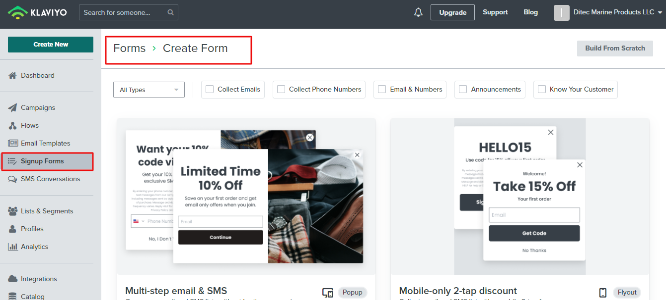Click the search magnifier icon

[x=171, y=12]
